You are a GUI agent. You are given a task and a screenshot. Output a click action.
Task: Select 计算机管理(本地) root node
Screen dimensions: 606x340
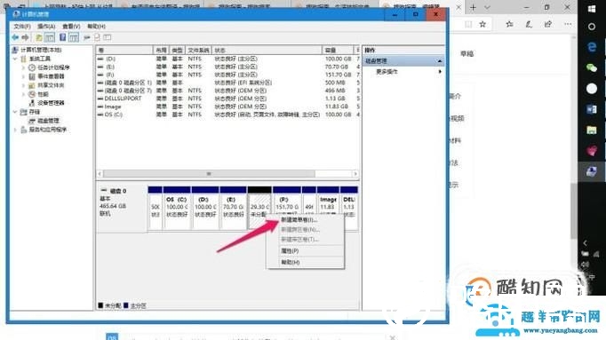tap(41, 50)
